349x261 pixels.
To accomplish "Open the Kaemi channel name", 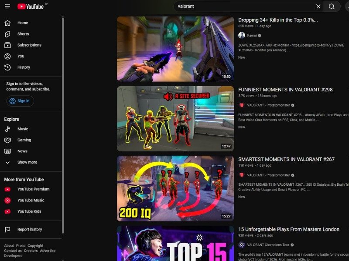I will click(x=252, y=36).
